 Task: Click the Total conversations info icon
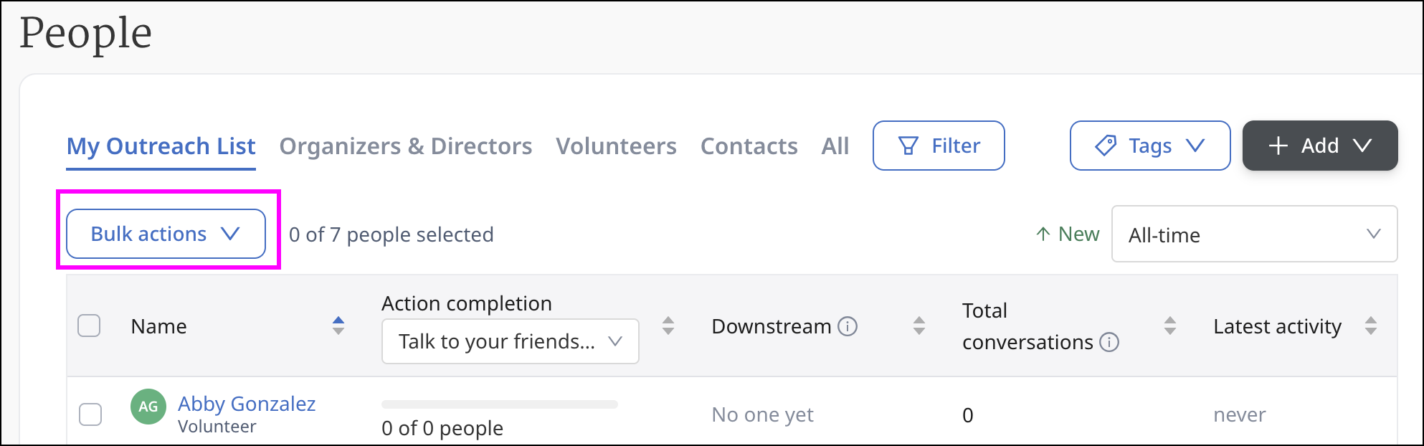tap(1109, 342)
